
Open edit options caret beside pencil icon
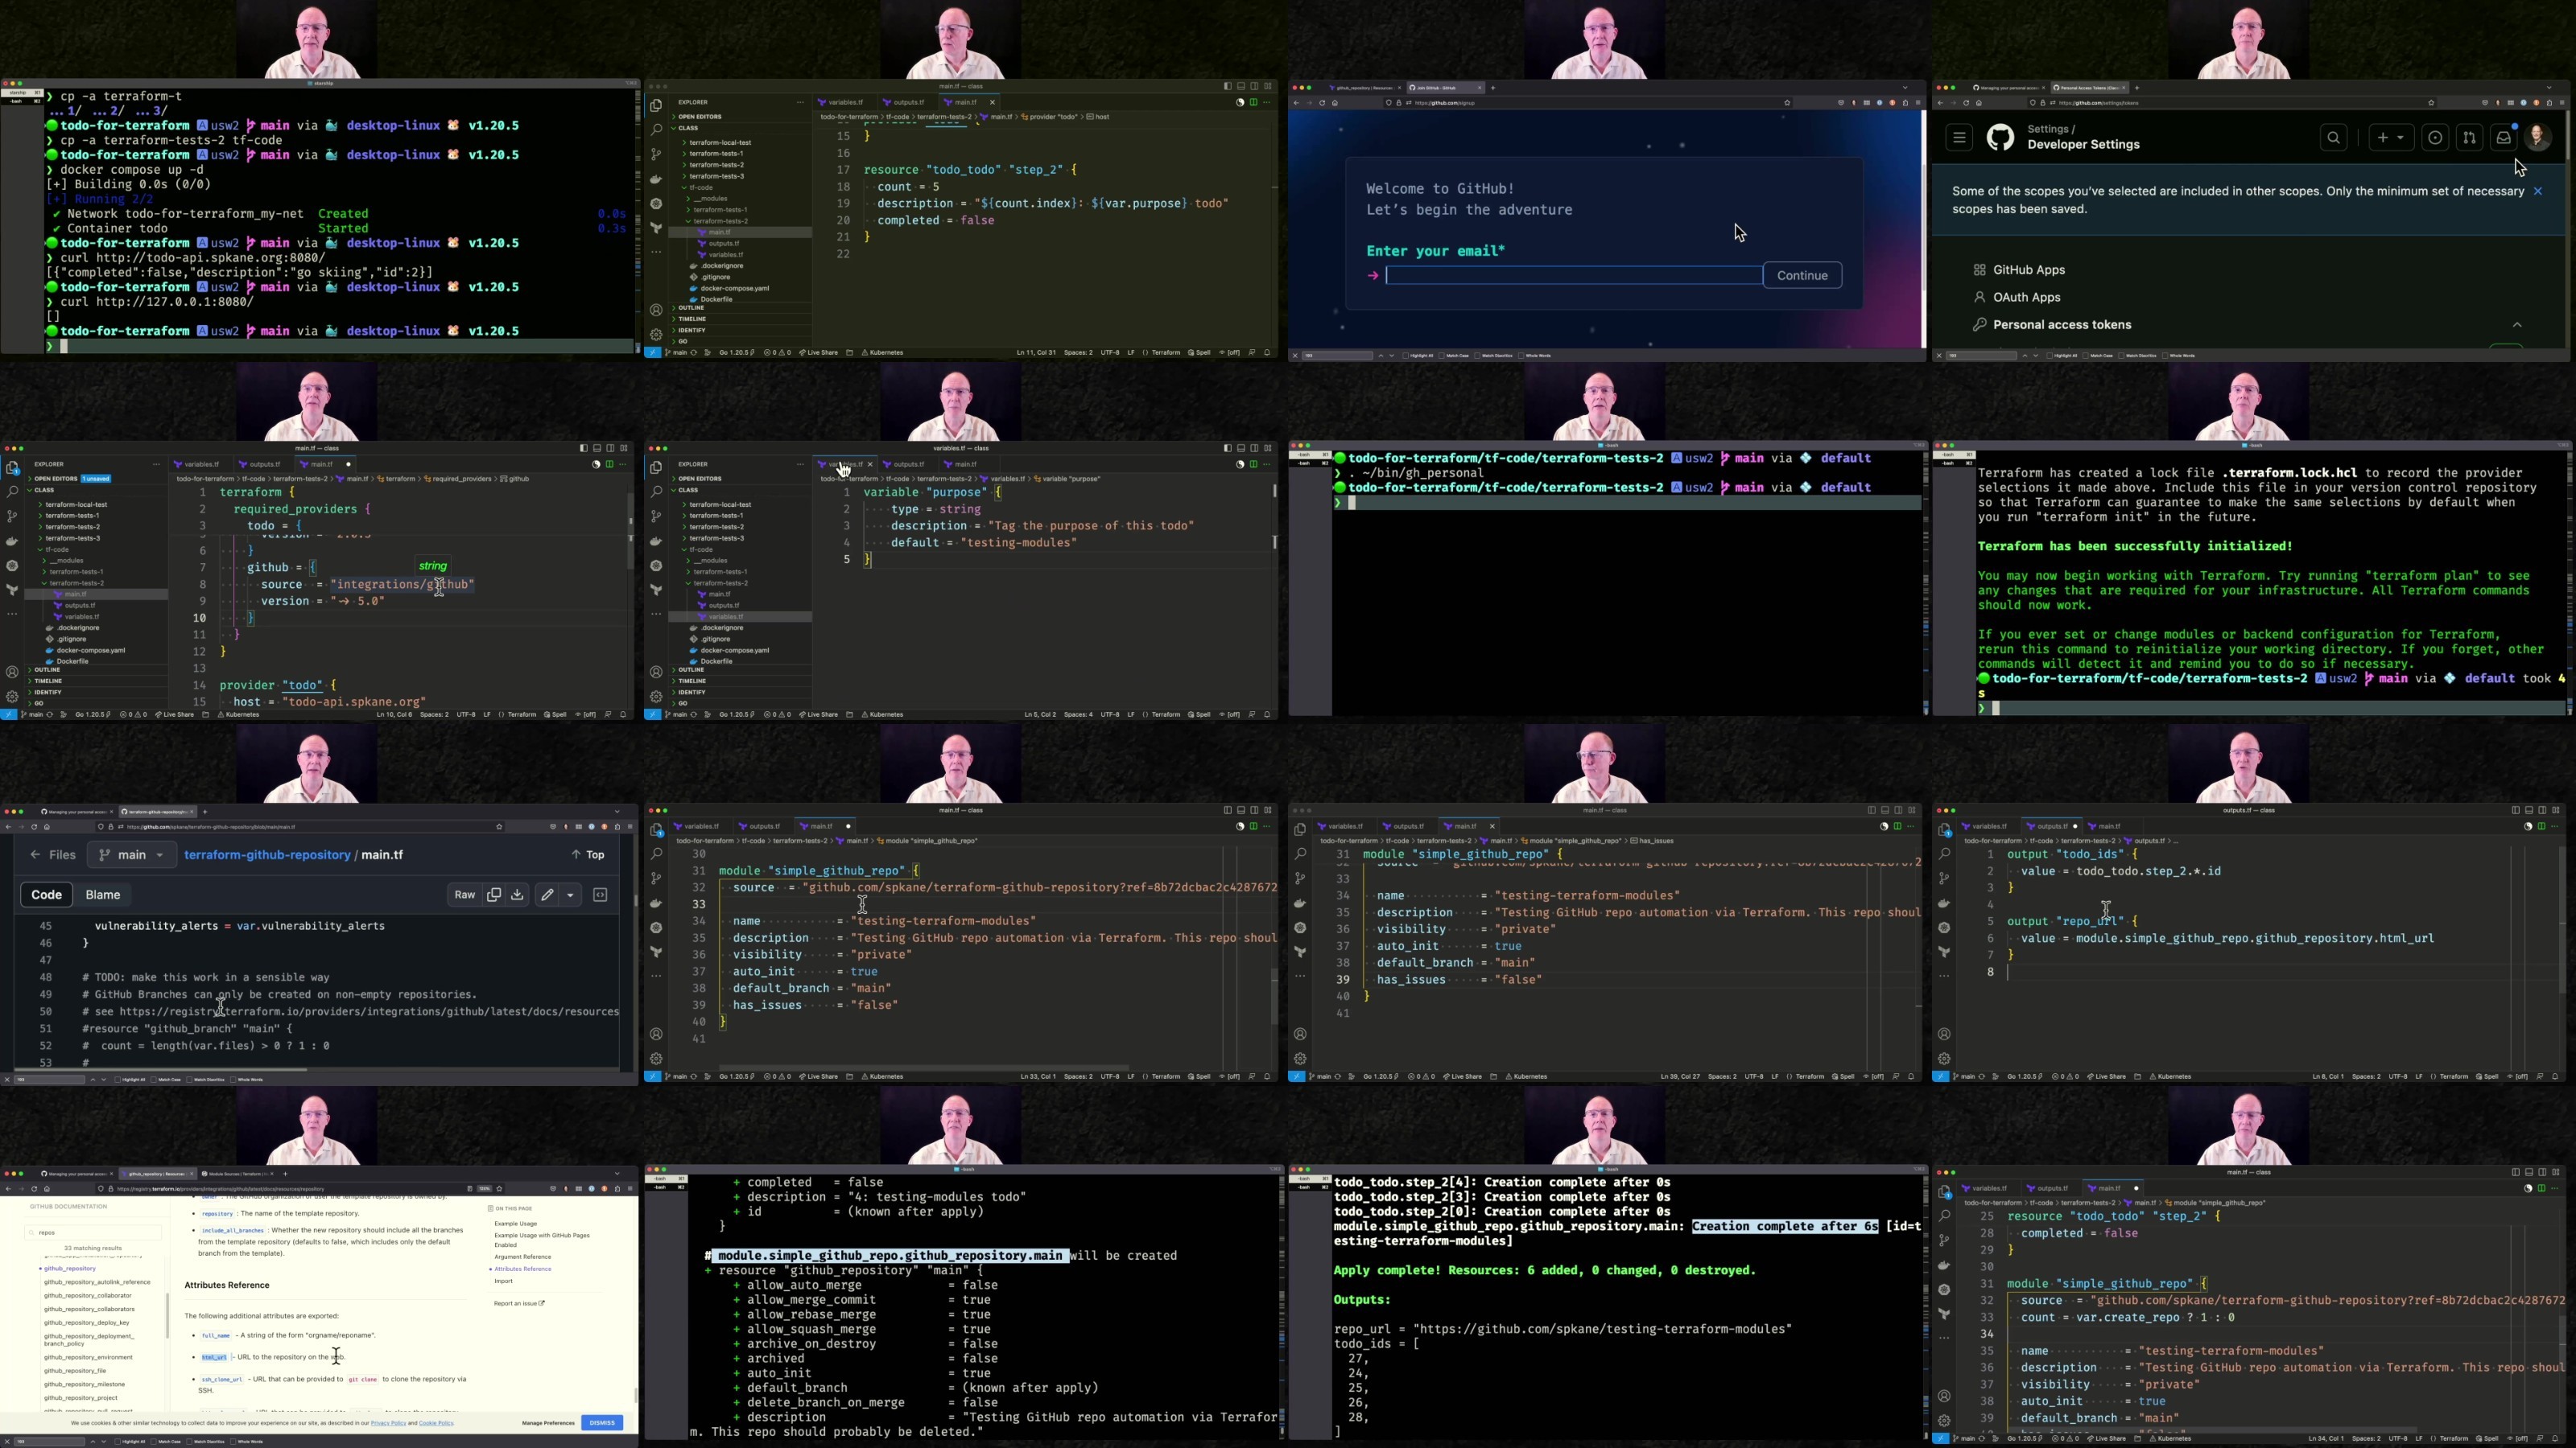[x=571, y=895]
